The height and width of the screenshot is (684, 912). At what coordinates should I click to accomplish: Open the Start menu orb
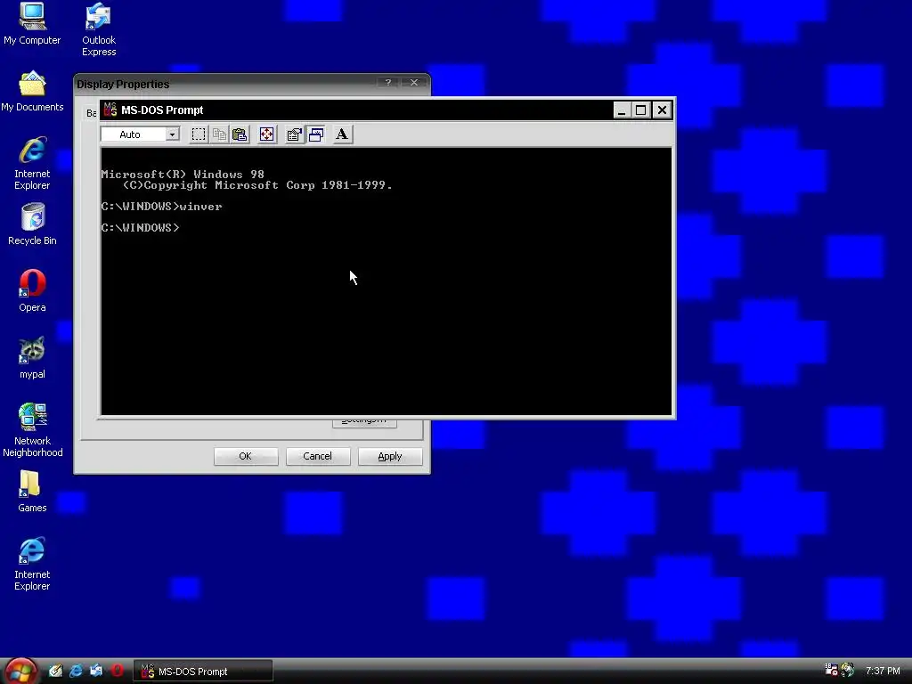[x=20, y=672]
